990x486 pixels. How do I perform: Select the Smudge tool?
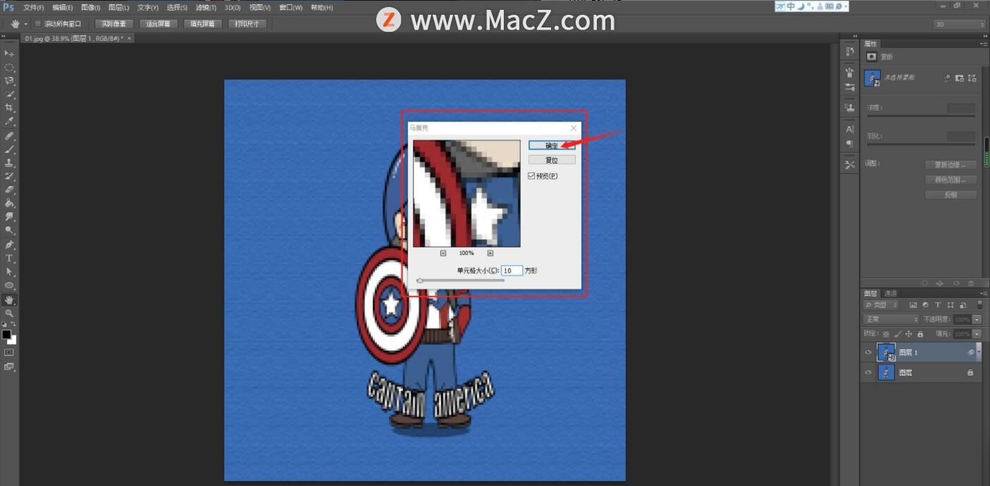coord(9,217)
